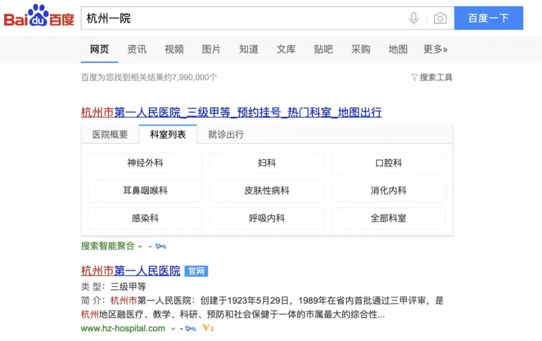Select the 医院概要 card tab
This screenshot has height=341, width=542.
click(x=110, y=135)
